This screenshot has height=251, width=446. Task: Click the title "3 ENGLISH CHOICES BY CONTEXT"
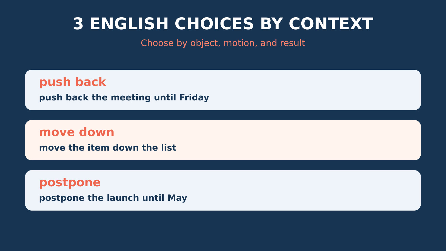coord(223,24)
